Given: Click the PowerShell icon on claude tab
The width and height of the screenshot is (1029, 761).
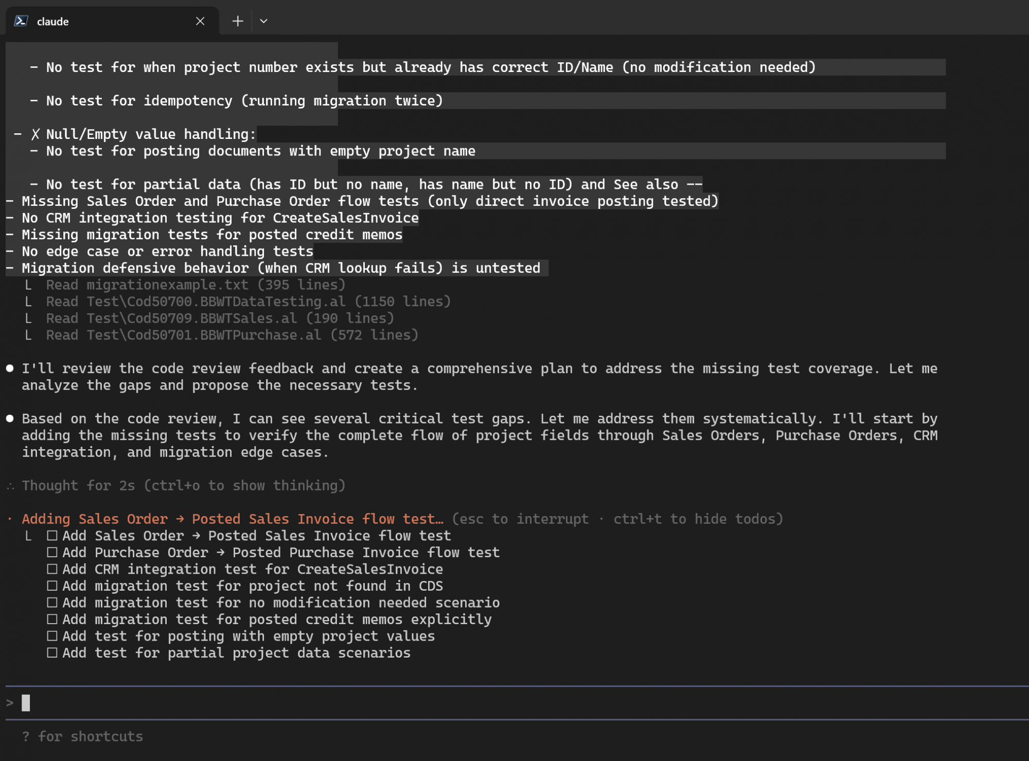Looking at the screenshot, I should pos(21,21).
